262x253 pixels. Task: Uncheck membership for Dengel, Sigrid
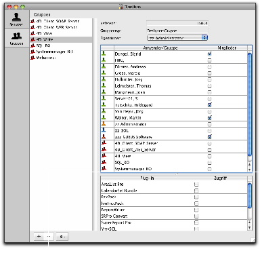tap(209, 54)
